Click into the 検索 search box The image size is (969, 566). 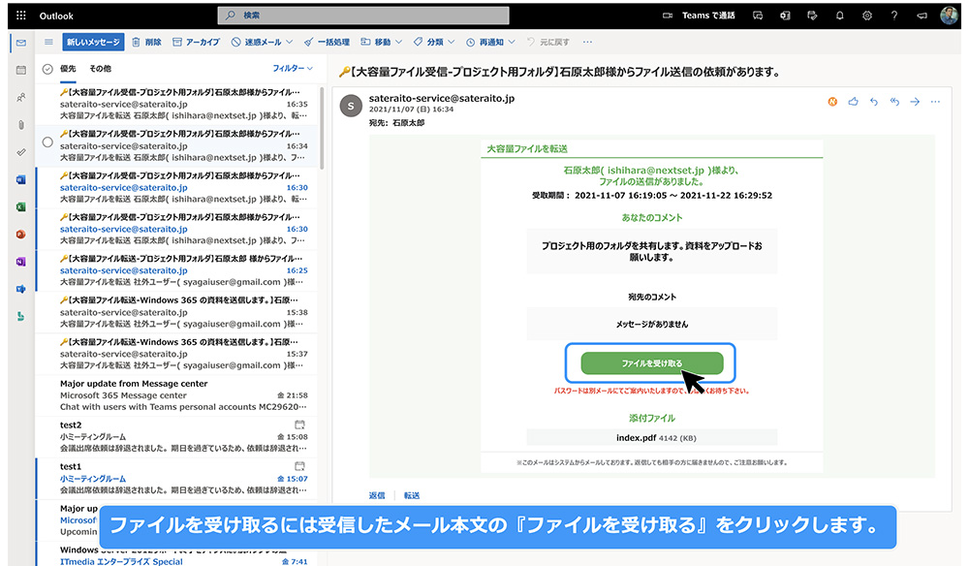point(363,16)
